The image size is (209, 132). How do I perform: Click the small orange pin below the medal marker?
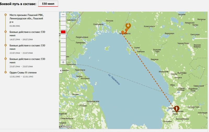click(126, 30)
